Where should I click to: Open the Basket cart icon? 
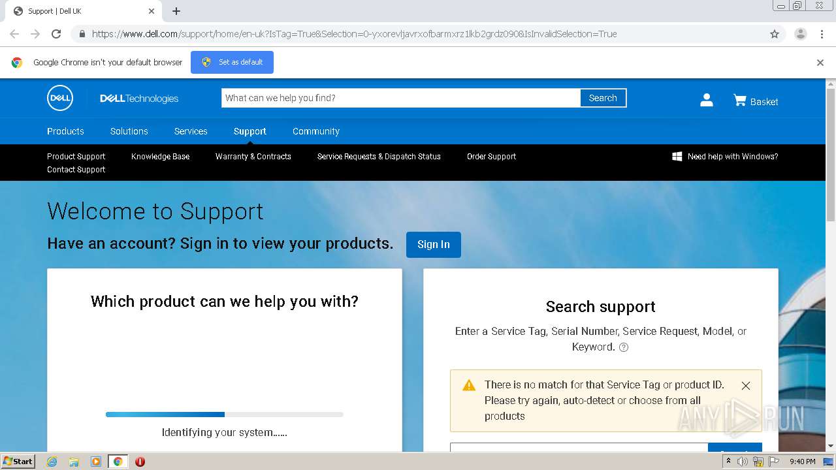click(739, 100)
